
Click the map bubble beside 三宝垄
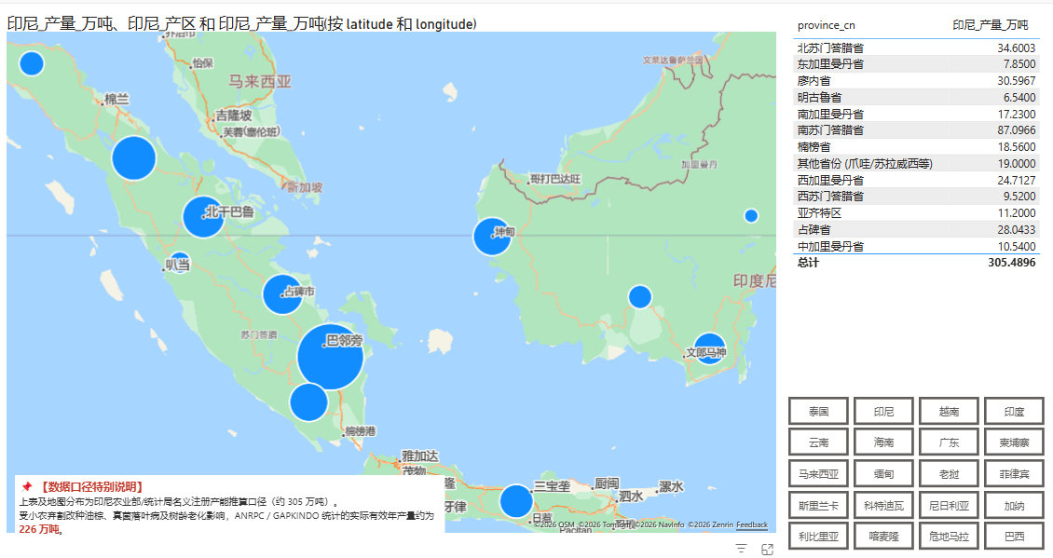(515, 501)
